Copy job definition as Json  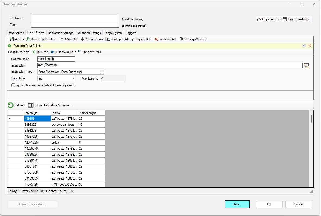[269, 19]
